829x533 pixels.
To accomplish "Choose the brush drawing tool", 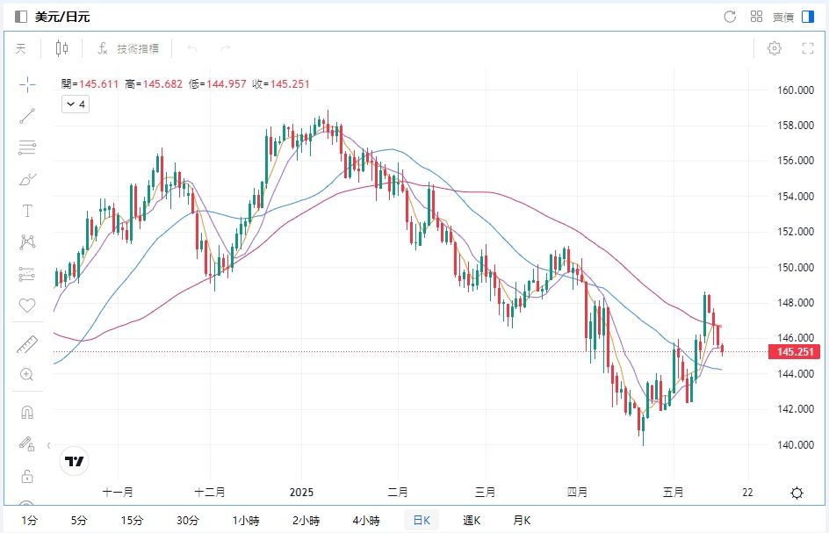I will click(27, 179).
